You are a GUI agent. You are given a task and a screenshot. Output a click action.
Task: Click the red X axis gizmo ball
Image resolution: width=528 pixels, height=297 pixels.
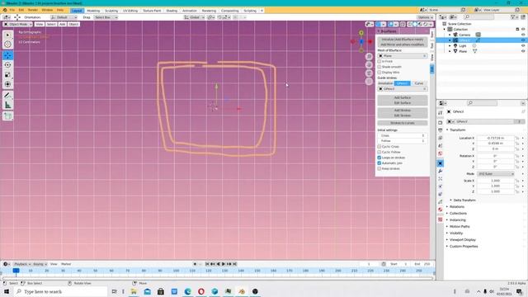(370, 42)
